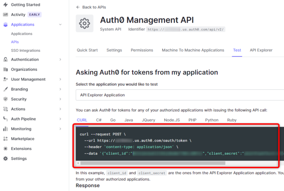Open the API Explorer Application dropdown
The width and height of the screenshot is (284, 191).
[x=179, y=95]
